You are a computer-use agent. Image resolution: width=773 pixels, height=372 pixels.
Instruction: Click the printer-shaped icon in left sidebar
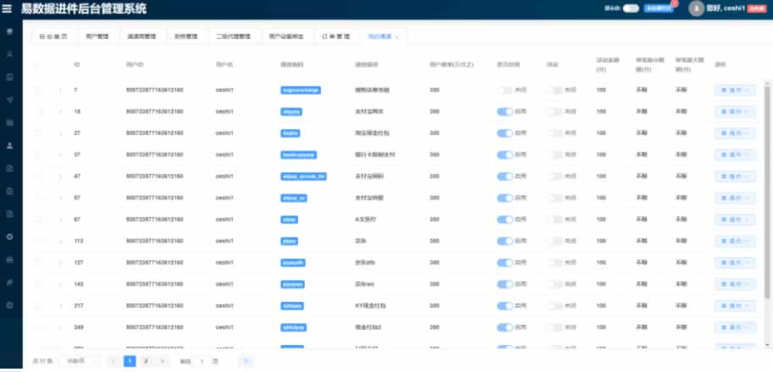point(9,260)
